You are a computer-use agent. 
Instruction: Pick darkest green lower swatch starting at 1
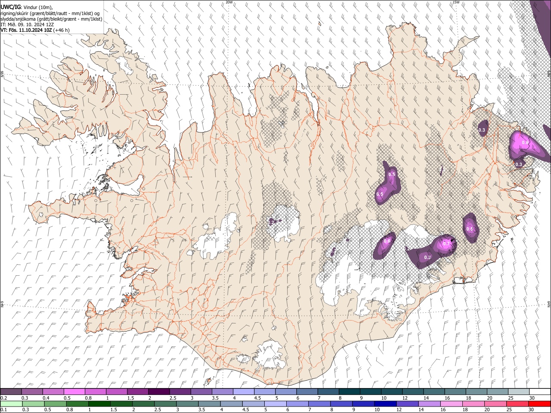coord(99,404)
